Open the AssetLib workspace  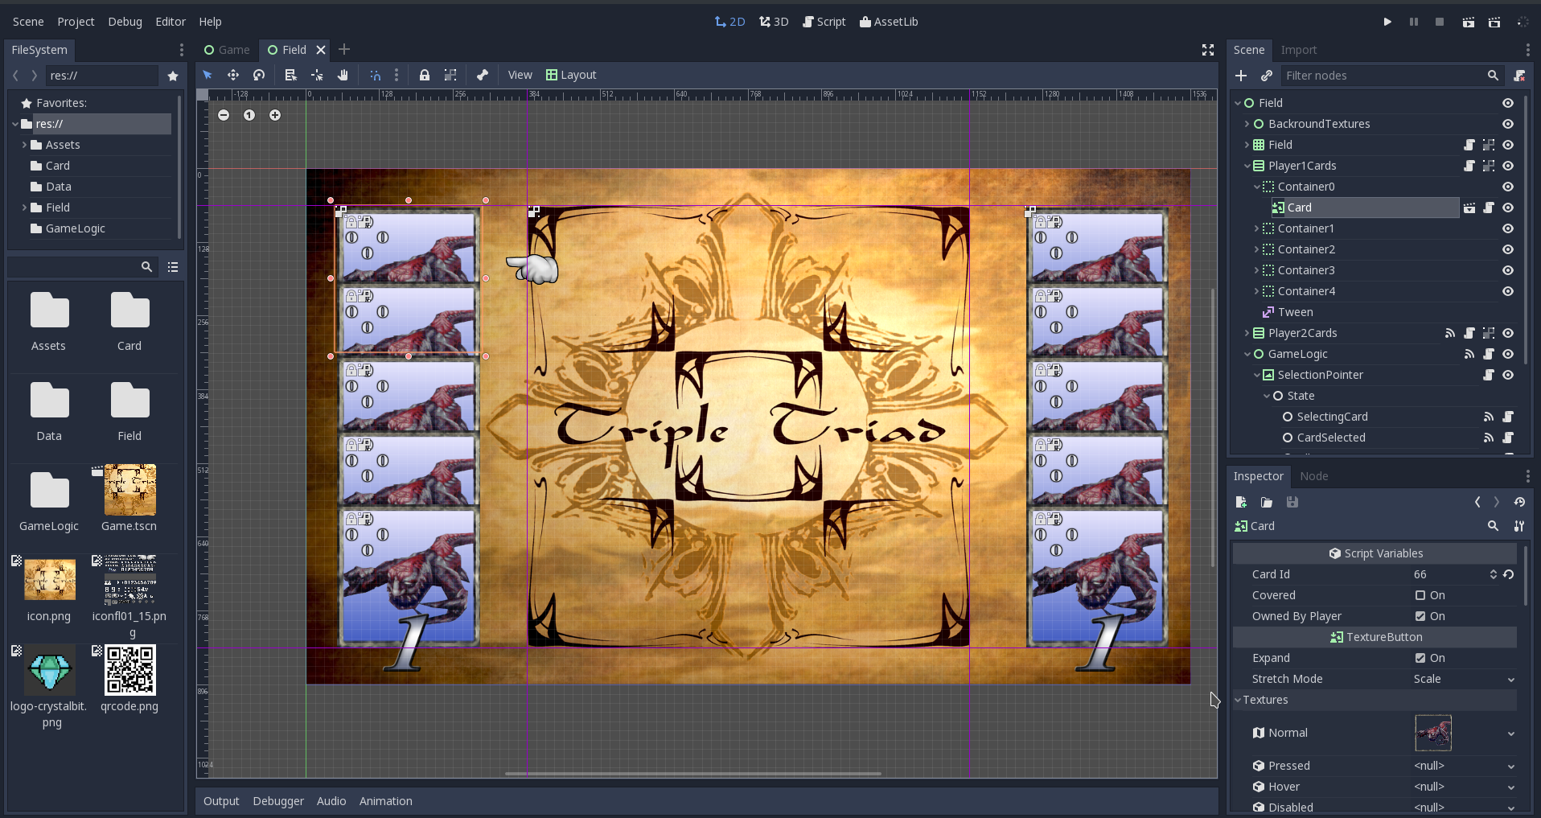pyautogui.click(x=889, y=22)
